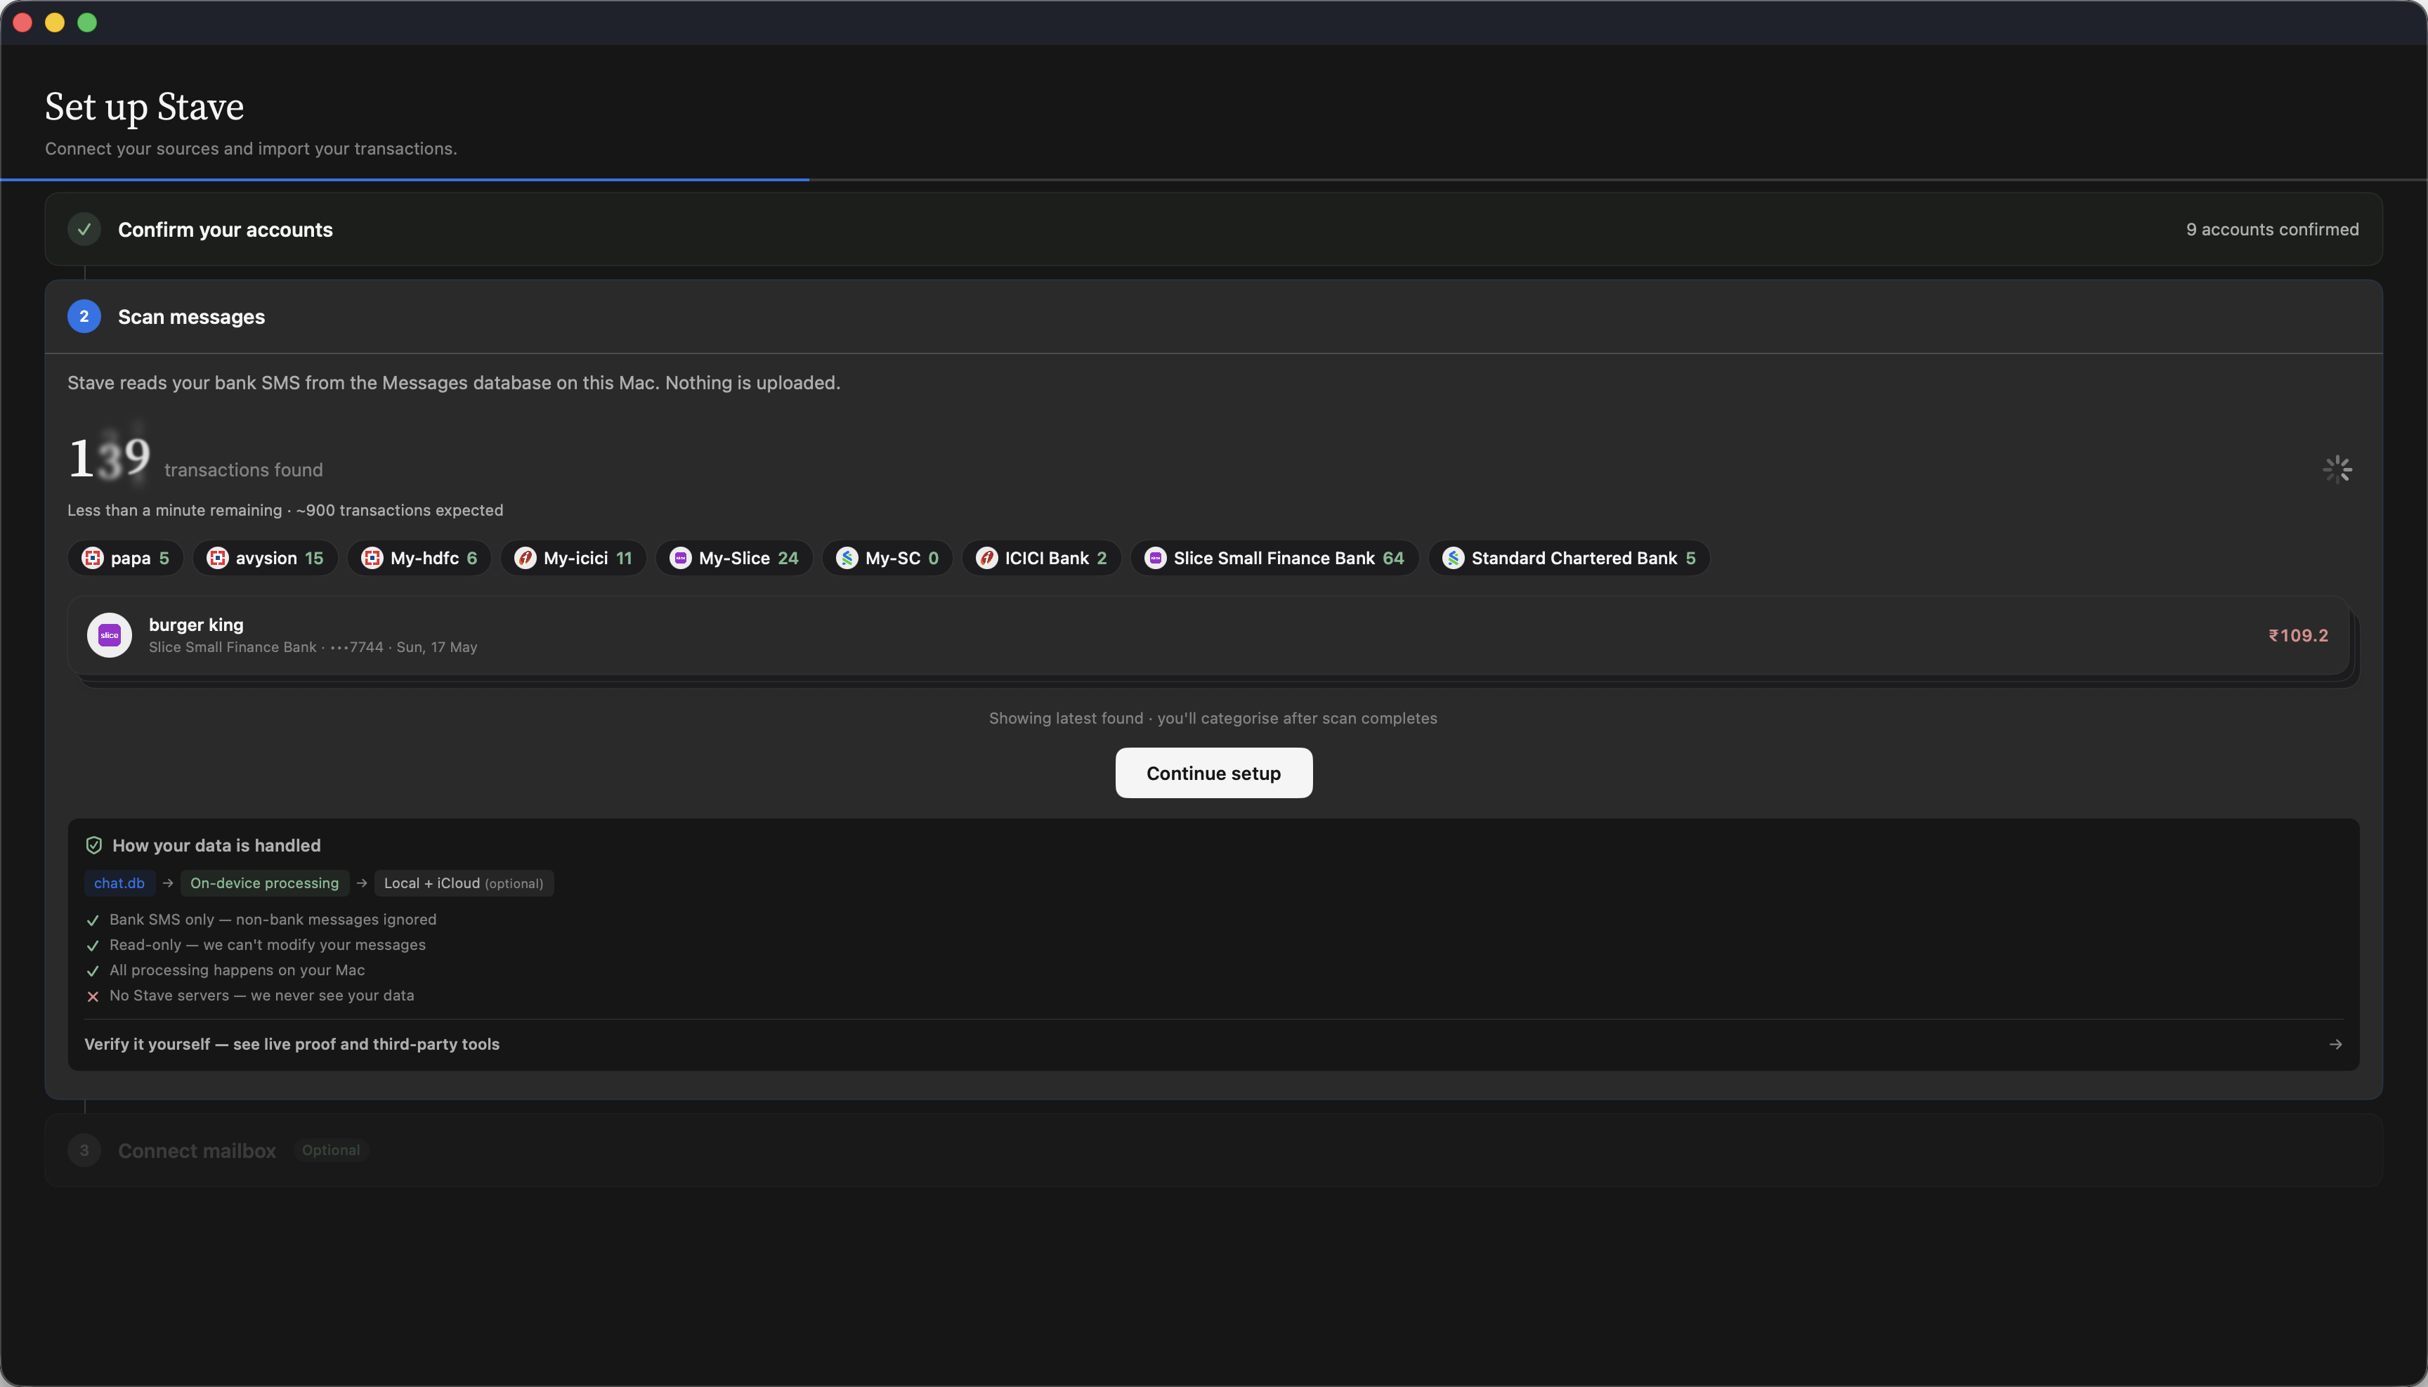Click the ICICI logo on the My-icici chip
The height and width of the screenshot is (1387, 2428).
pyautogui.click(x=525, y=558)
